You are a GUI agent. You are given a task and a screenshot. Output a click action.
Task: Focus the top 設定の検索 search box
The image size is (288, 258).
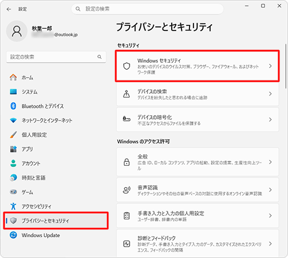pyautogui.click(x=147, y=9)
